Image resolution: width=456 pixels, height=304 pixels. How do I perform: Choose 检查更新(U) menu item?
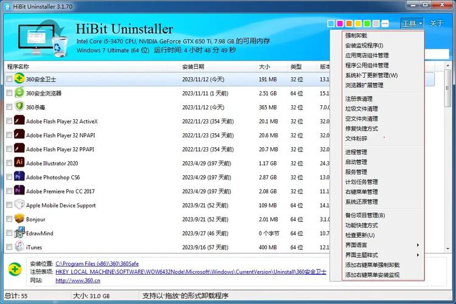tap(383, 235)
